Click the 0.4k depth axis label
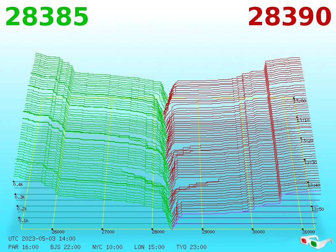 [18, 184]
